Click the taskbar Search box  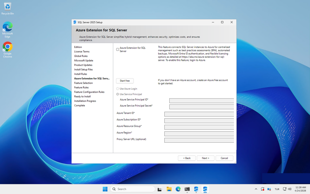[132, 189]
